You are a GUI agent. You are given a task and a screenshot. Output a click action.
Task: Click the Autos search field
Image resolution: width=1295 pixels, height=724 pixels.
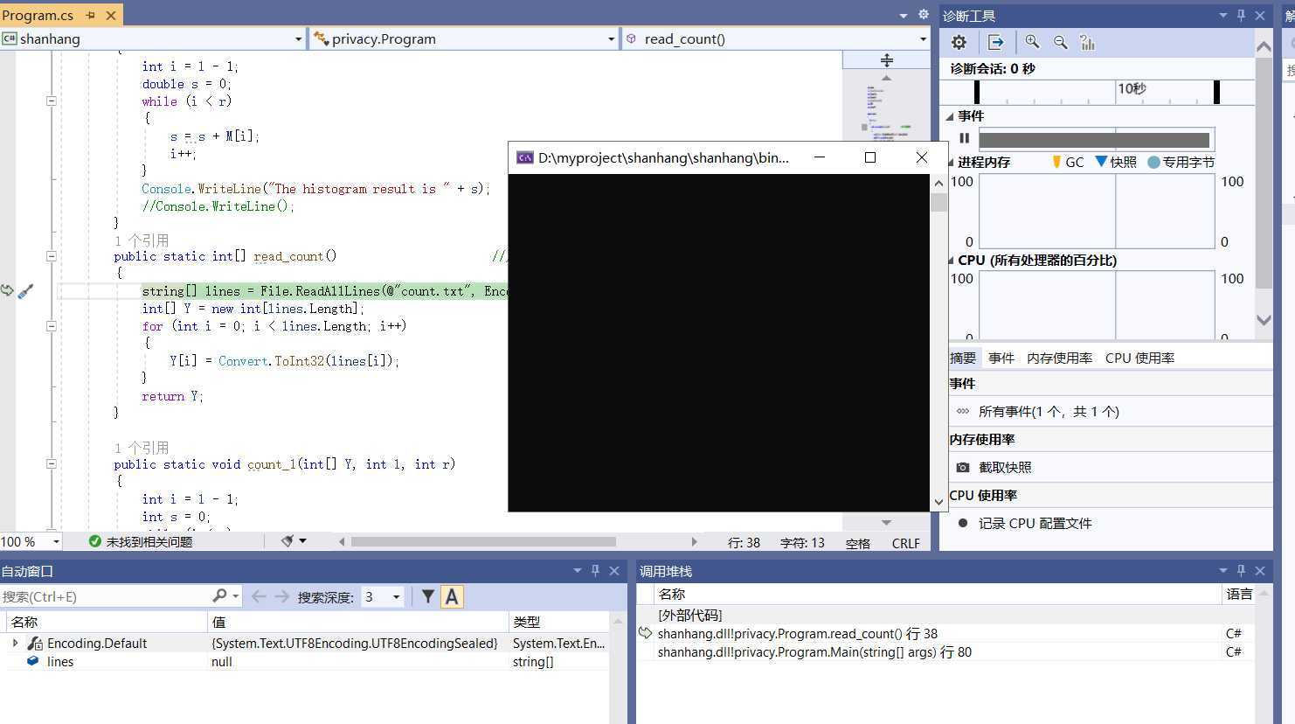(x=105, y=596)
